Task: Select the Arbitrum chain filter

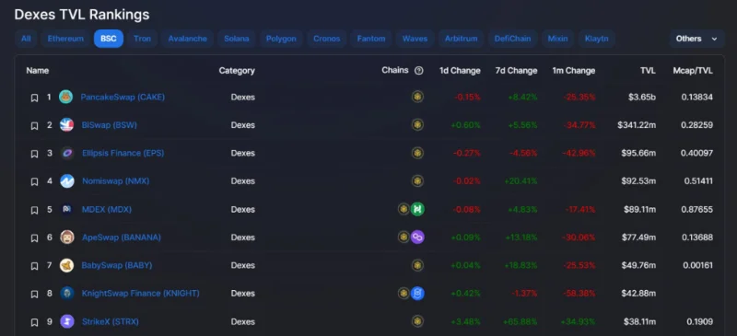Action: point(462,39)
